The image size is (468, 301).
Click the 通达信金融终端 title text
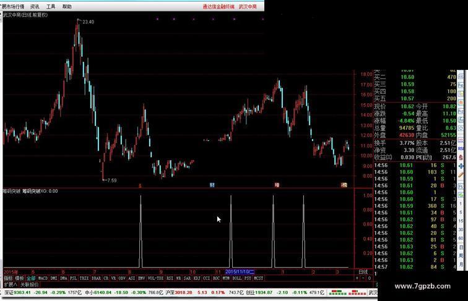click(x=219, y=6)
